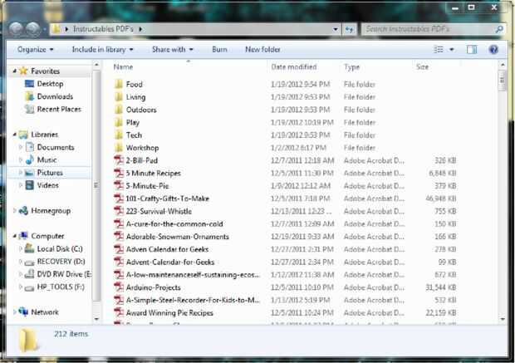
Task: Select Pictures in the Libraries tree
Action: 50,173
